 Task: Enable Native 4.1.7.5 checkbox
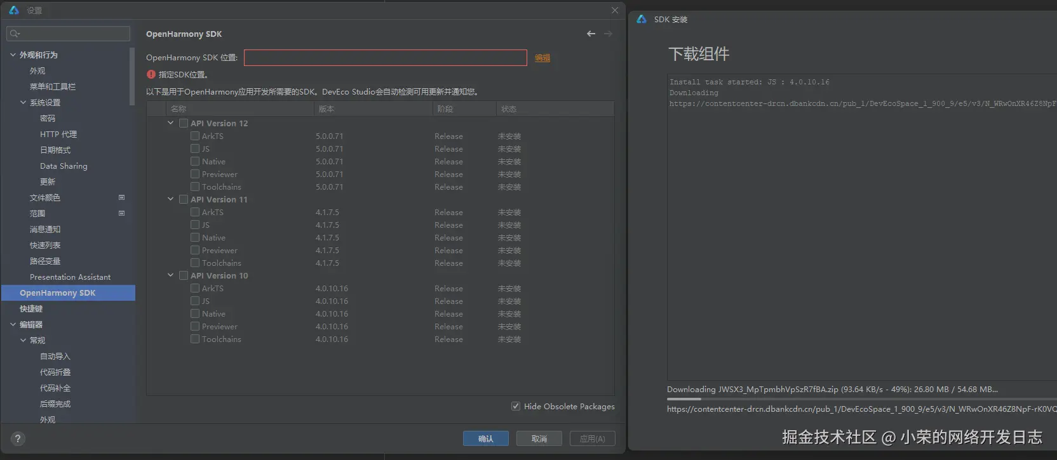195,237
